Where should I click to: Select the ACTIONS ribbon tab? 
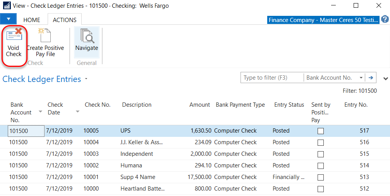(x=65, y=20)
